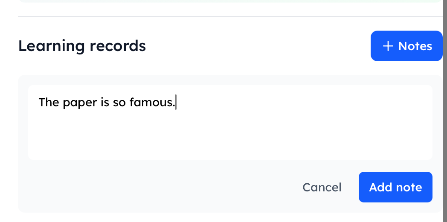This screenshot has width=447, height=222.
Task: Click the word "The" in the note
Action: (x=49, y=102)
